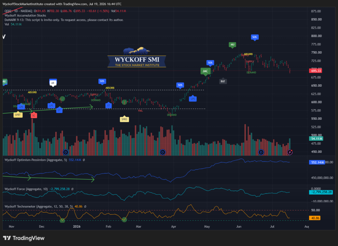Select the Wyckoff Technometer indicator title
This screenshot has width=338, height=246.
point(39,206)
